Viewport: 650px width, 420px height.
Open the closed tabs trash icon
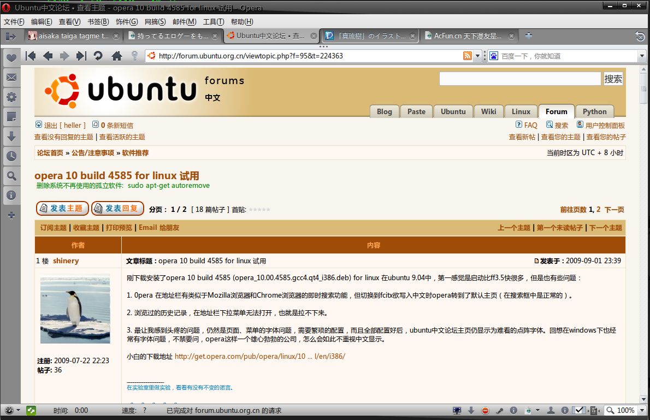click(x=640, y=37)
